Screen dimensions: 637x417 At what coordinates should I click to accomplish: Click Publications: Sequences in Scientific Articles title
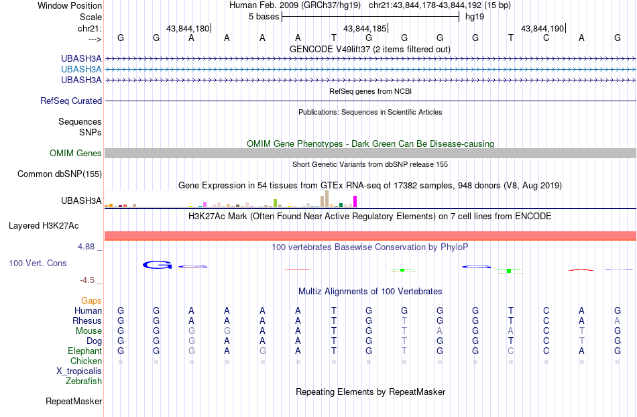click(370, 112)
